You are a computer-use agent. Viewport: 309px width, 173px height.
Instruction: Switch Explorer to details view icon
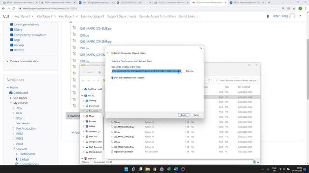coord(254,162)
